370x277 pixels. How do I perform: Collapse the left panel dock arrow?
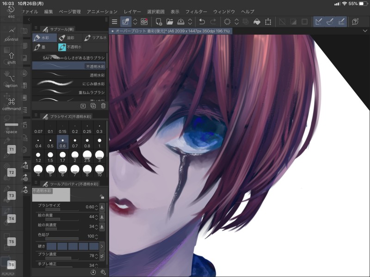(x=29, y=19)
